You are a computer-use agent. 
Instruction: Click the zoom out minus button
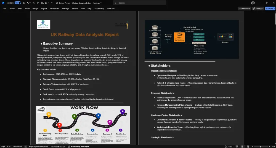(253, 147)
